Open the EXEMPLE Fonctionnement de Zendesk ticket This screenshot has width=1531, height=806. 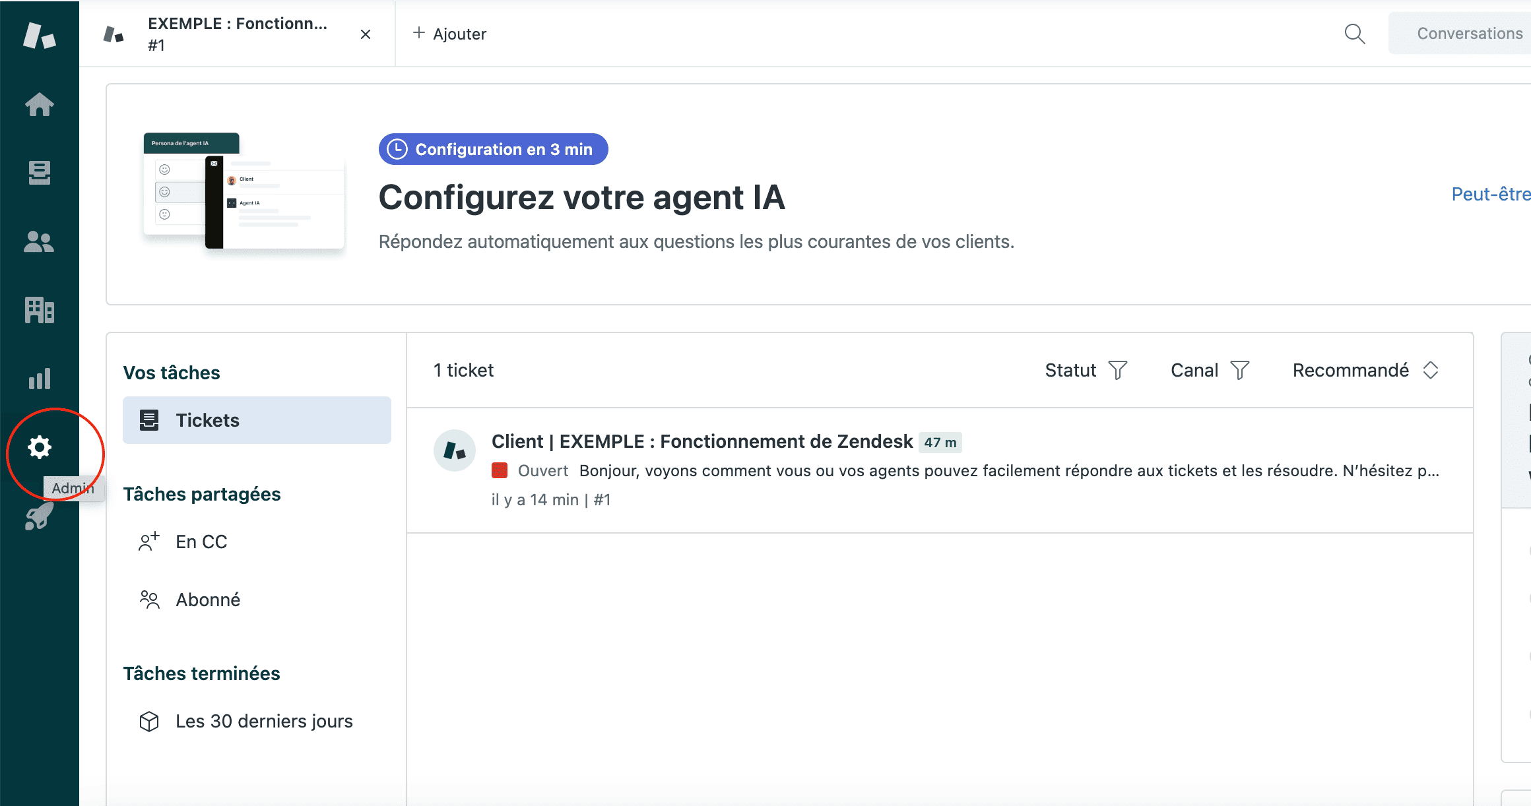tap(701, 441)
